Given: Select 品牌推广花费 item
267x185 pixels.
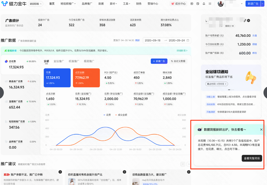Looking at the screenshot, I should [20, 145].
